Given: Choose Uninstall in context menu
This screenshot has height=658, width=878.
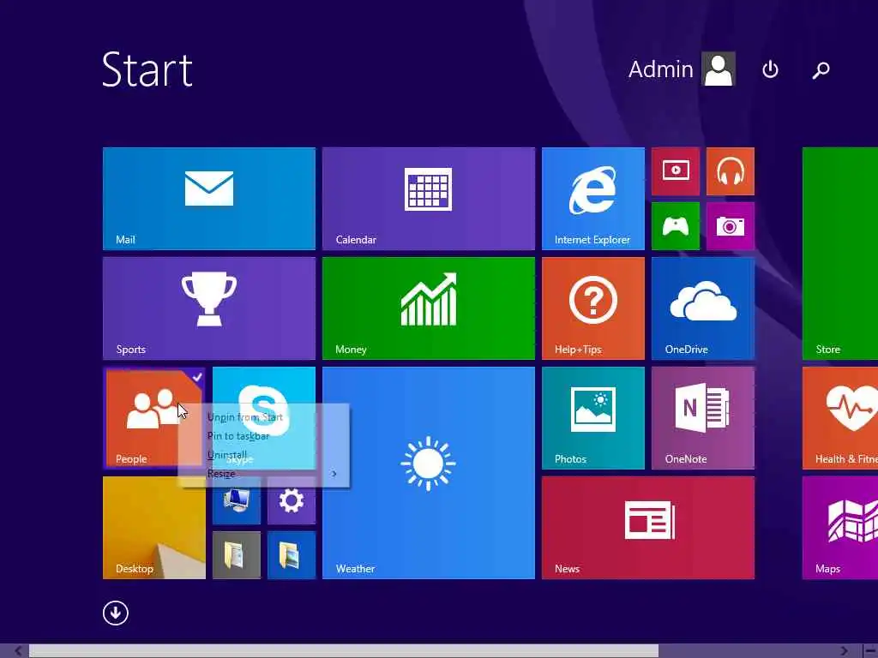Looking at the screenshot, I should 264,454.
